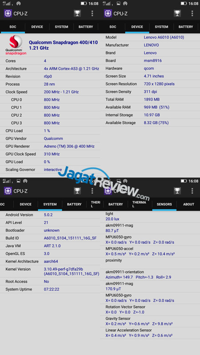Switch to DEVICE tab in top-left screen

click(x=37, y=27)
